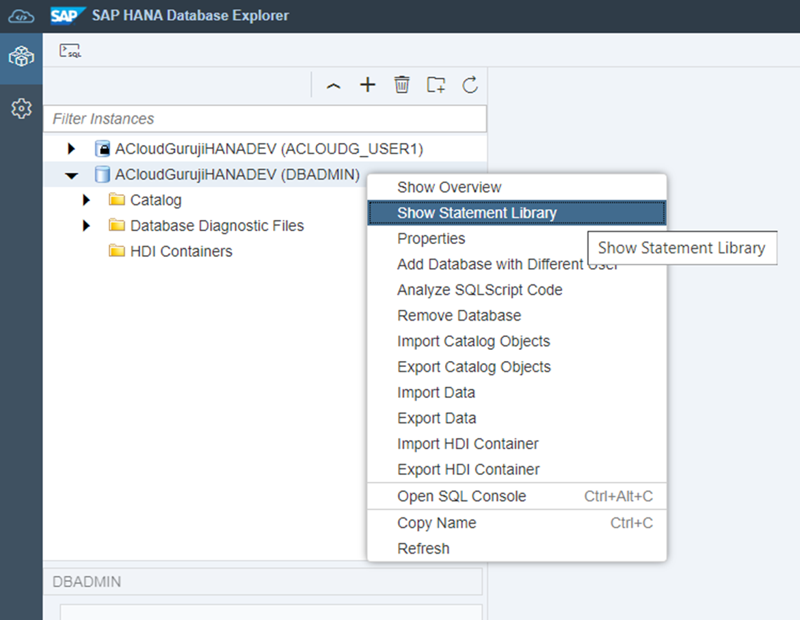Click the cloud code icon at top-left
The width and height of the screenshot is (800, 620).
[x=21, y=16]
